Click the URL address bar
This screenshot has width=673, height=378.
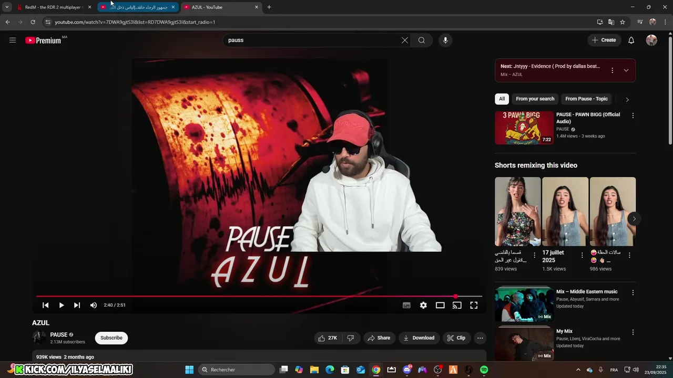[x=315, y=22]
